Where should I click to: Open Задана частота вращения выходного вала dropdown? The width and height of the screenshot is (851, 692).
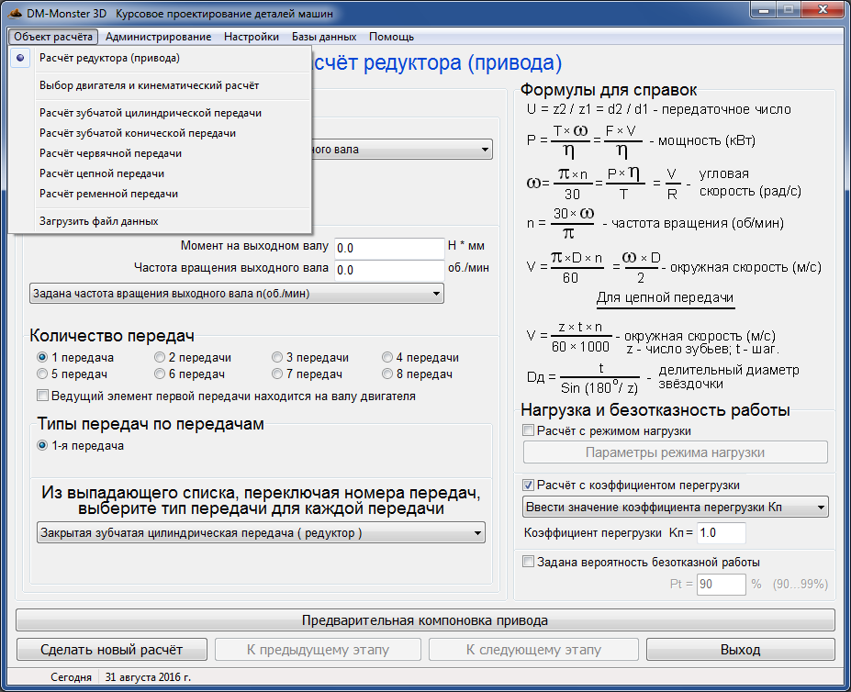237,294
